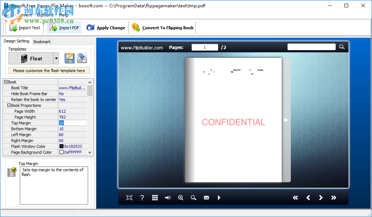Change Retain the book to center setting
This screenshot has width=372, height=217.
62,99
